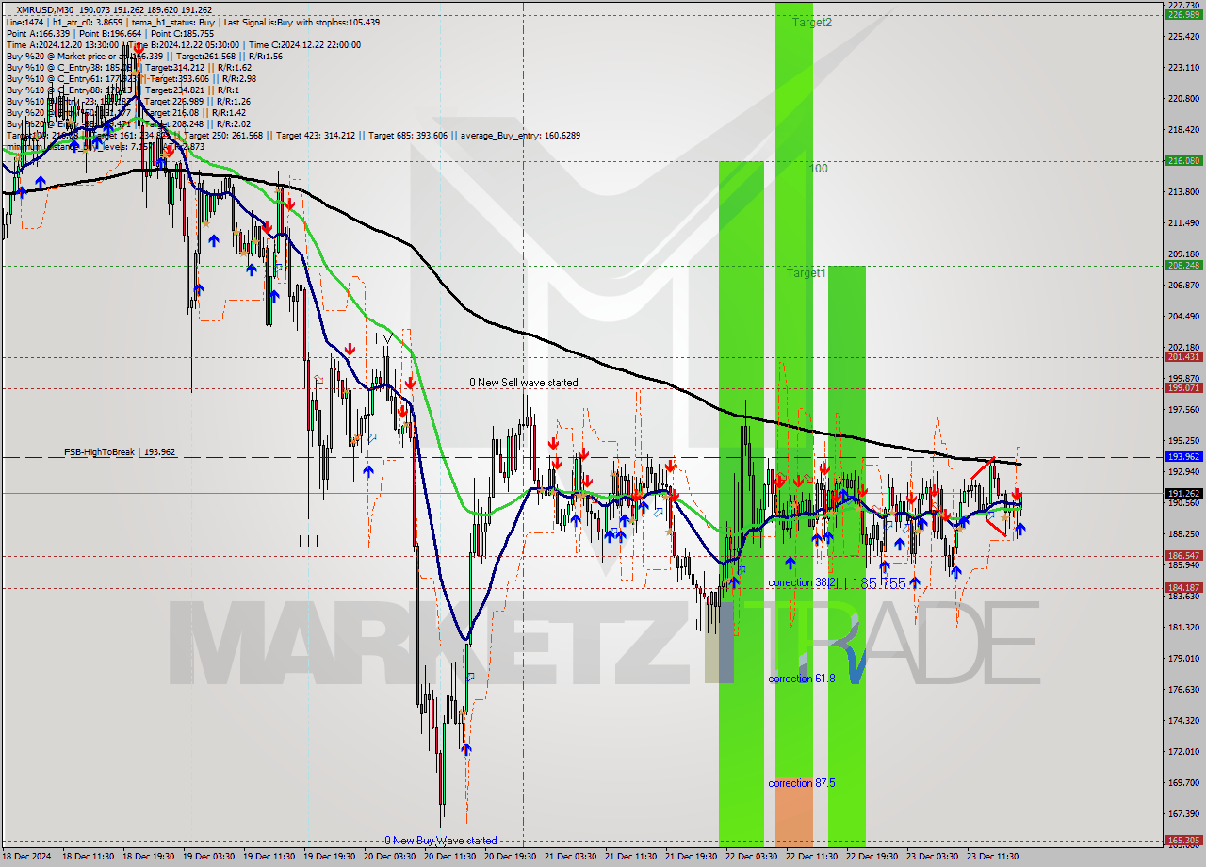Image resolution: width=1206 pixels, height=867 pixels.
Task: Click the red 184.187 price tag
Action: point(1183,587)
